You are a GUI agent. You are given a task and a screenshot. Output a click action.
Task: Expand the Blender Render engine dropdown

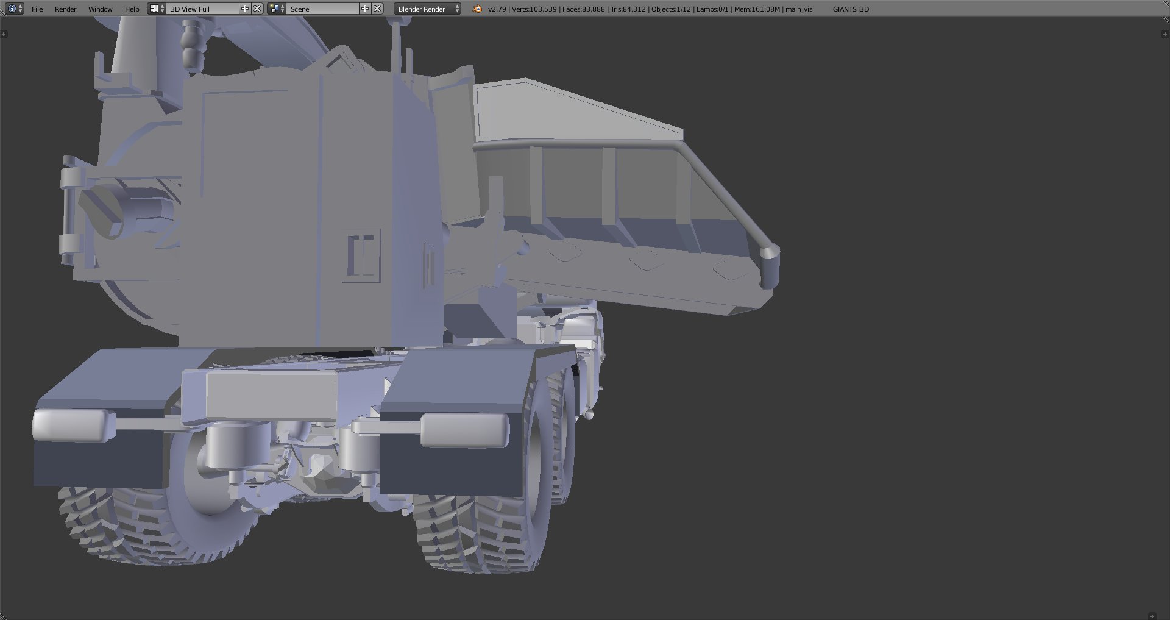[x=427, y=9]
